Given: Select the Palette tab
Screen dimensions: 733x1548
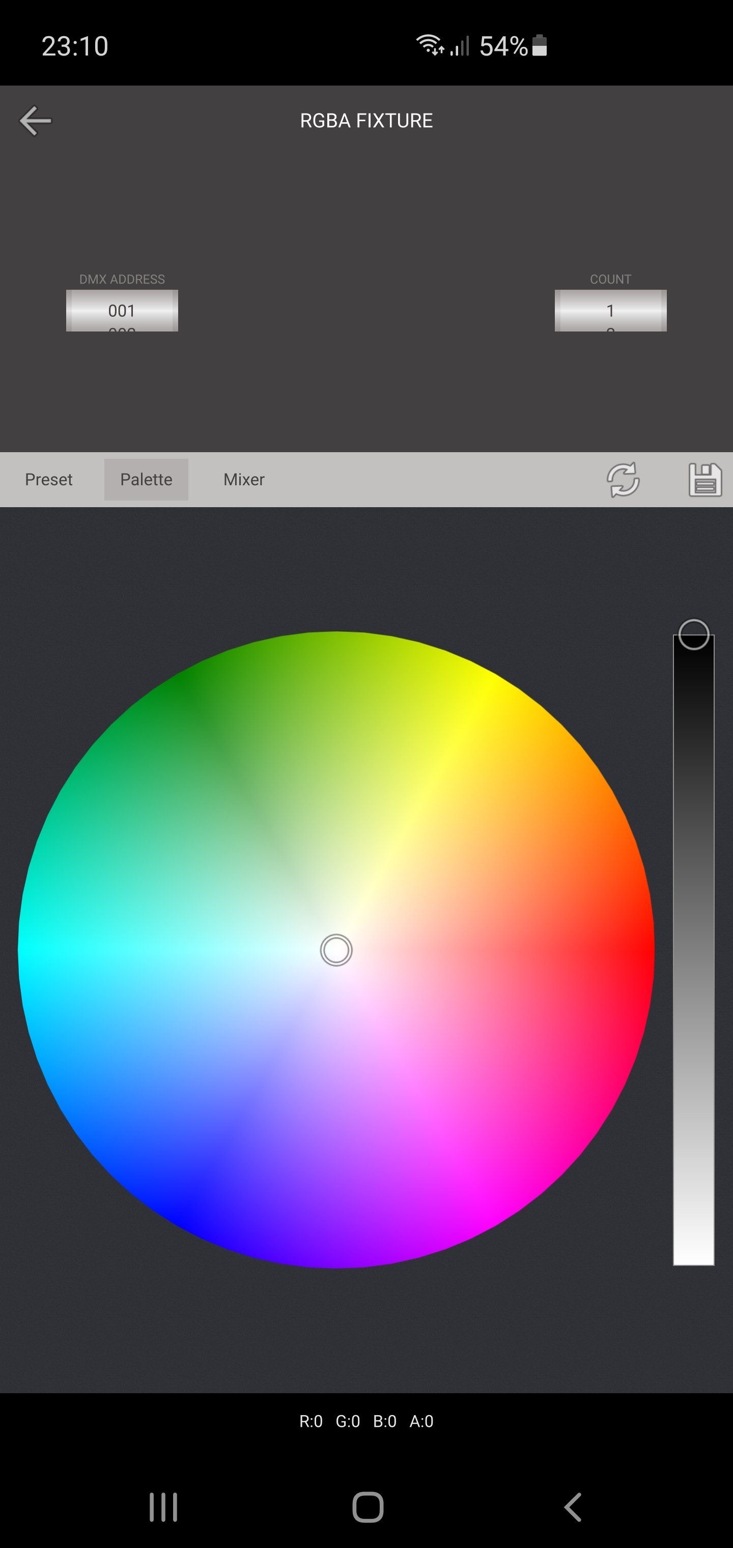Looking at the screenshot, I should [146, 480].
